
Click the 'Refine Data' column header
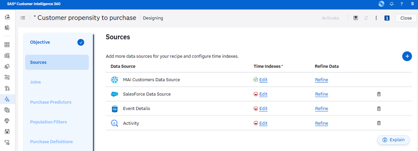click(x=327, y=67)
